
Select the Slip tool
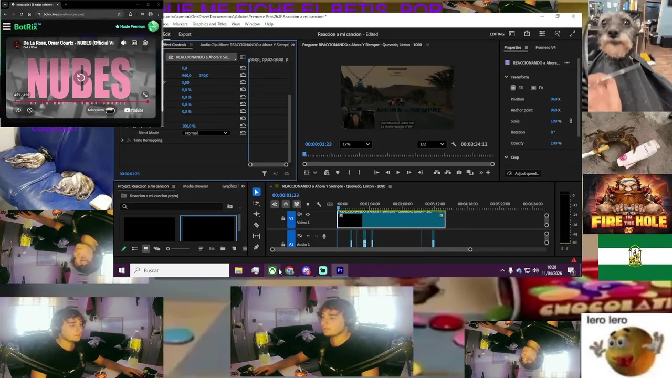[x=256, y=236]
